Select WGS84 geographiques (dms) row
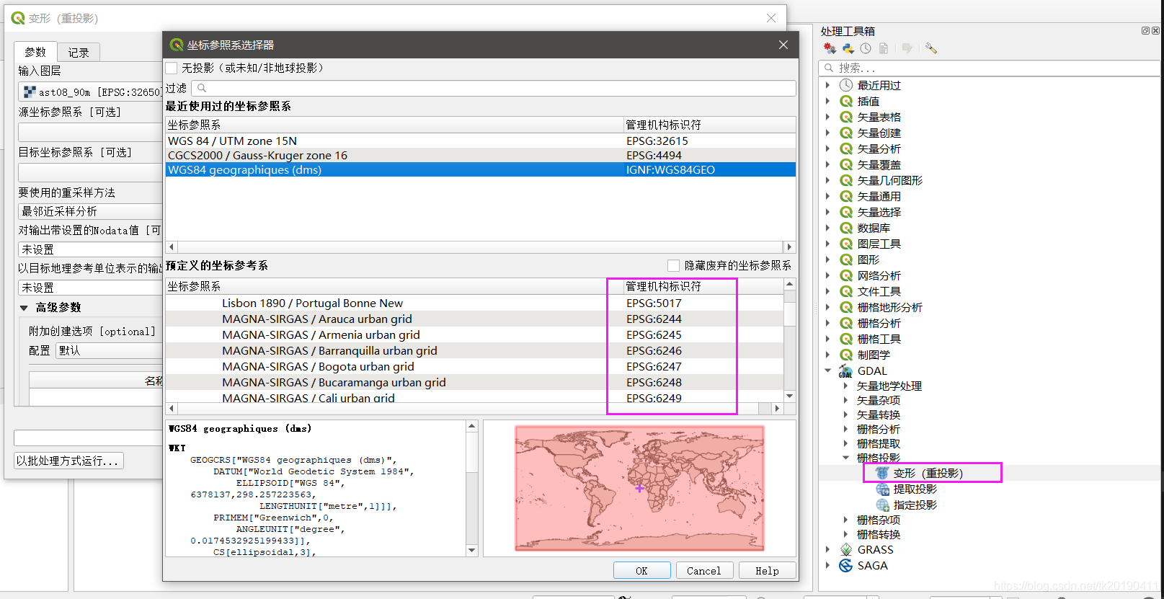Screen dimensions: 1164x599 pyautogui.click(x=481, y=169)
